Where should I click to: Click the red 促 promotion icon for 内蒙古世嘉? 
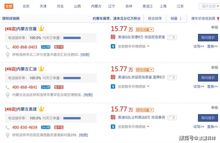113,37
